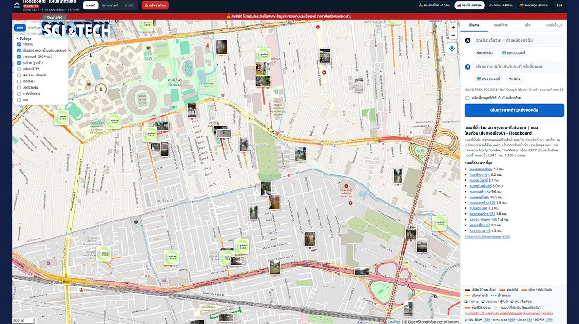The height and width of the screenshot is (324, 579).
Task: Enable the สถานีวัดฝน layer
Action: pos(19,87)
